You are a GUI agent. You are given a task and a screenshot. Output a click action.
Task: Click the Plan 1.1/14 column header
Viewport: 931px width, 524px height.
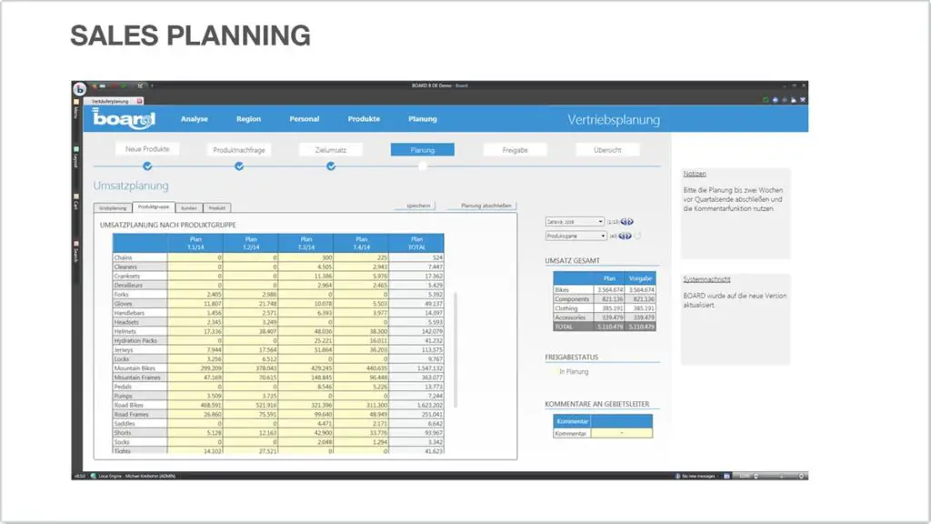195,243
